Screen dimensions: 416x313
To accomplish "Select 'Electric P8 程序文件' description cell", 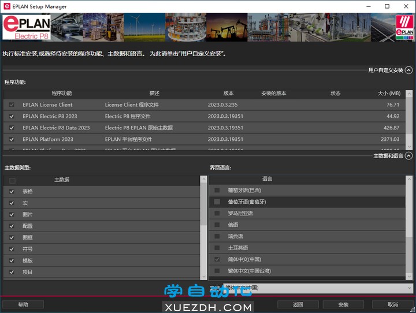I will [128, 116].
